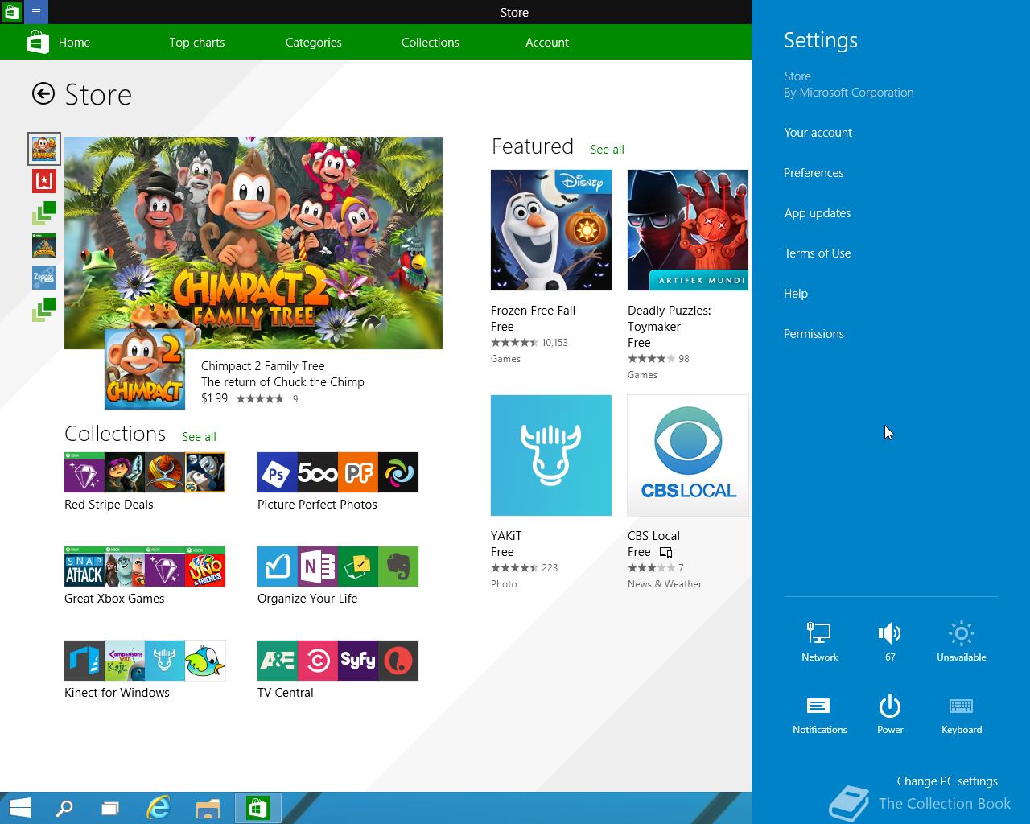Open the TV Central collection
This screenshot has width=1030, height=824.
click(338, 661)
